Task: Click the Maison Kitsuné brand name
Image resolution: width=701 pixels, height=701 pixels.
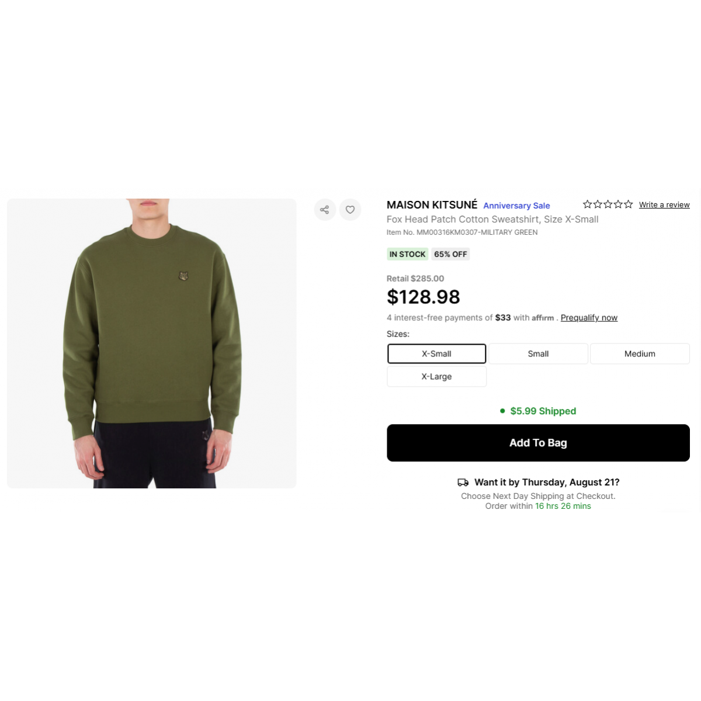Action: point(432,205)
